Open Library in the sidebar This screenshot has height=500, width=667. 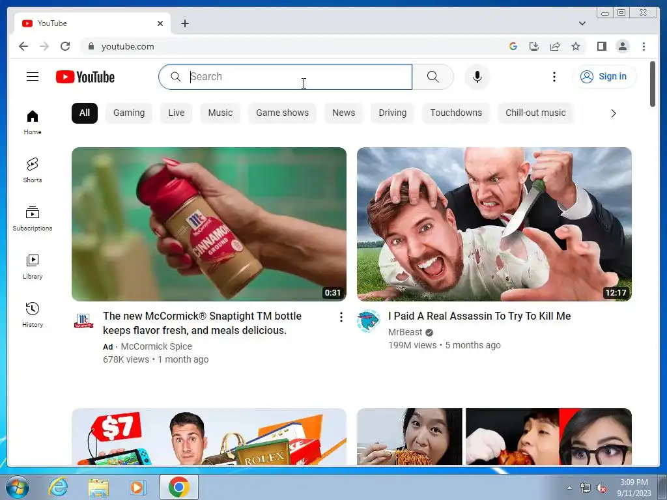point(33,266)
